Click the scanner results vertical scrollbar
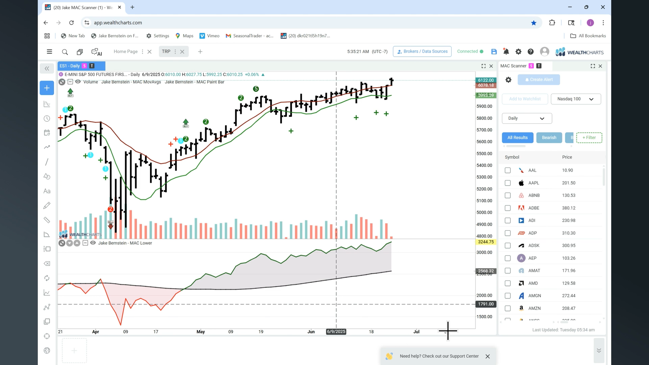The height and width of the screenshot is (365, 649). (604, 177)
